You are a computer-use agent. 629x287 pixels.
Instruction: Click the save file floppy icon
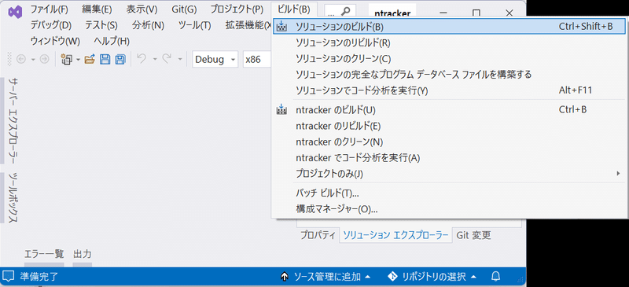tap(105, 60)
